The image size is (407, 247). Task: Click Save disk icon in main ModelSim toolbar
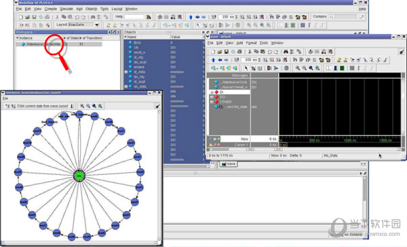(x=34, y=17)
